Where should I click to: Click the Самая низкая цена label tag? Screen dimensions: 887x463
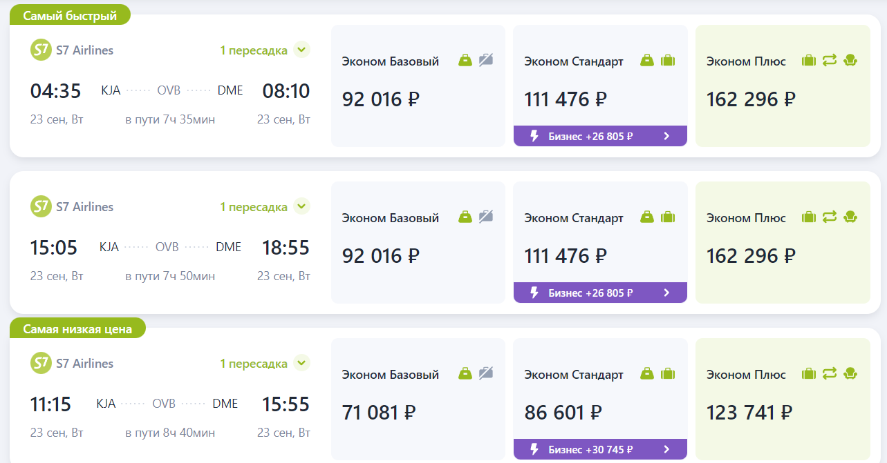pos(77,328)
